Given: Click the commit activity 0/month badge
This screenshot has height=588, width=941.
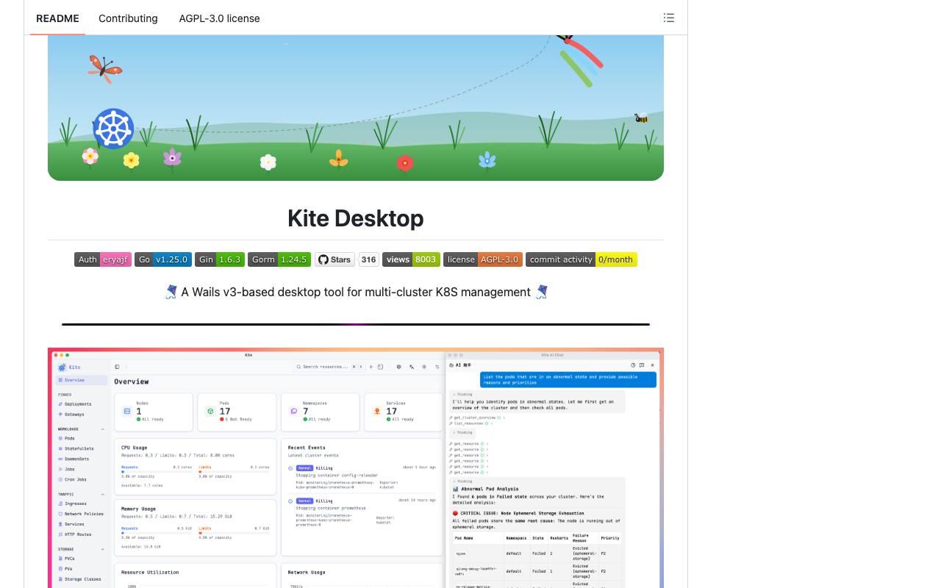Looking at the screenshot, I should (582, 259).
